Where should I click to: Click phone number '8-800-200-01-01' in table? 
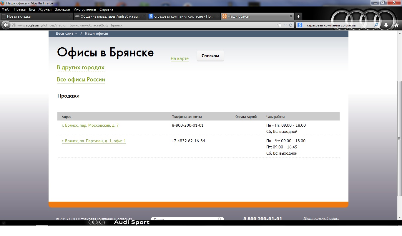click(x=188, y=125)
